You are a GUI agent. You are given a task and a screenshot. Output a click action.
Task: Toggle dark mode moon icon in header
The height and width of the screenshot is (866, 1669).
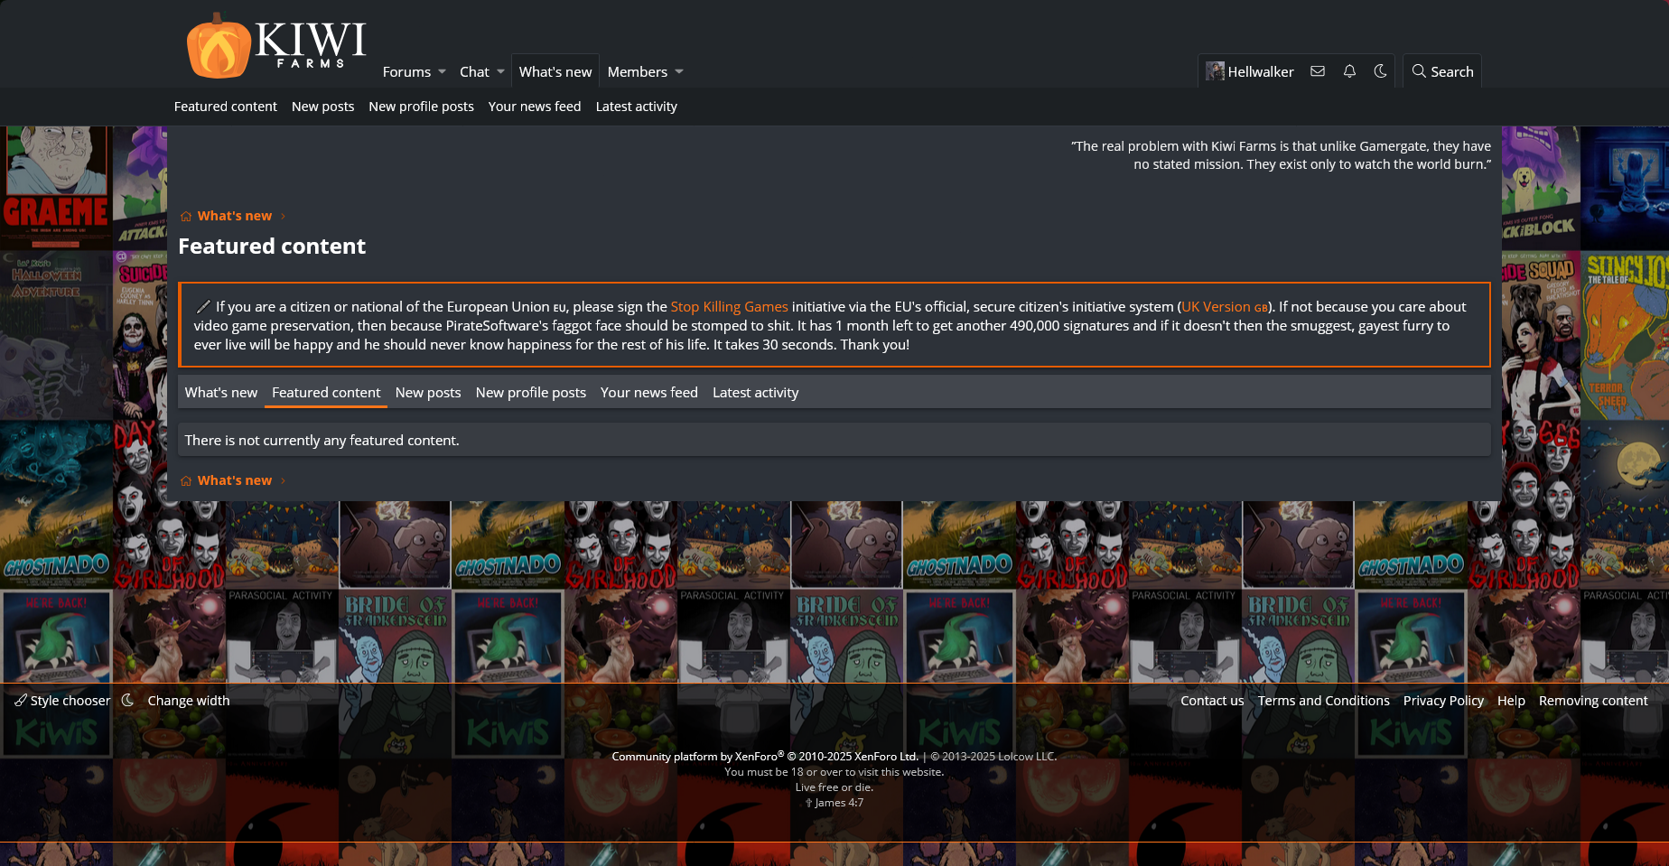point(1380,71)
